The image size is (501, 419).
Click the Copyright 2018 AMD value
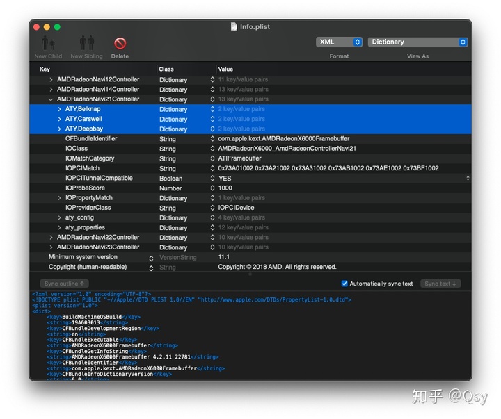click(278, 267)
